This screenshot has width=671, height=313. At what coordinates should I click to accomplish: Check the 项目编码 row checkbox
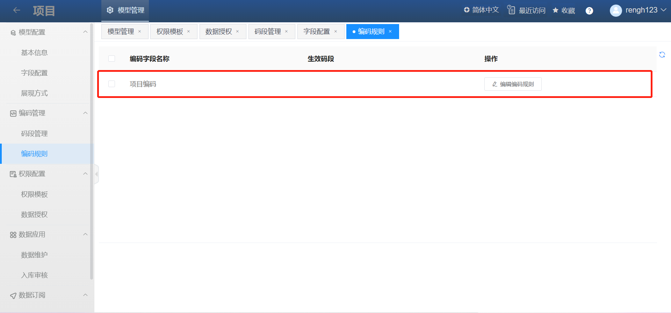pos(112,84)
